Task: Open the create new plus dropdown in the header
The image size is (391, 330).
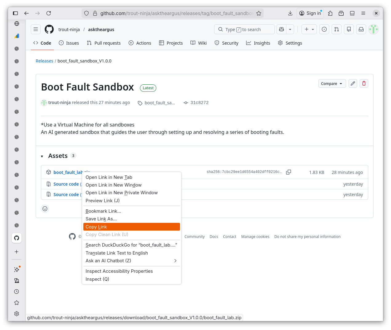Action: click(309, 29)
